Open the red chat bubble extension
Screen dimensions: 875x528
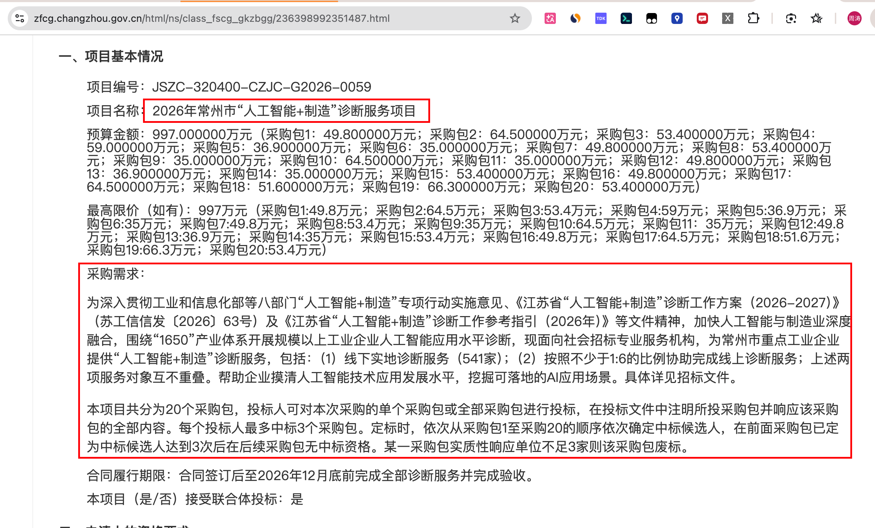click(702, 18)
